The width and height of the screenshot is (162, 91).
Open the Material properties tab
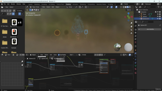click(x=136, y=69)
